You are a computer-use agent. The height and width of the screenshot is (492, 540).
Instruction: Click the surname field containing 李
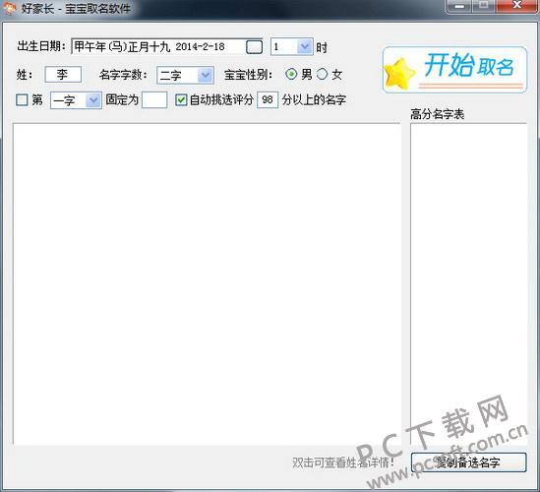[x=63, y=75]
